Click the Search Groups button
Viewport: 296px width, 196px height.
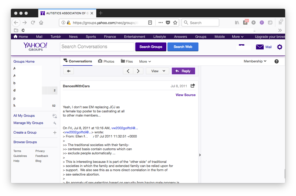point(151,47)
